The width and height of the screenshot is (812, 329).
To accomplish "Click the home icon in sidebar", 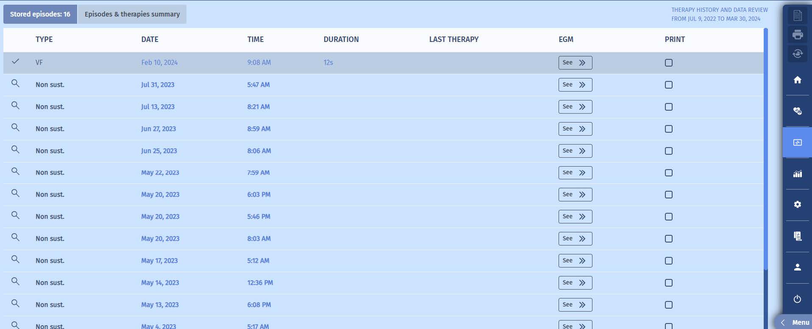I will (x=797, y=80).
